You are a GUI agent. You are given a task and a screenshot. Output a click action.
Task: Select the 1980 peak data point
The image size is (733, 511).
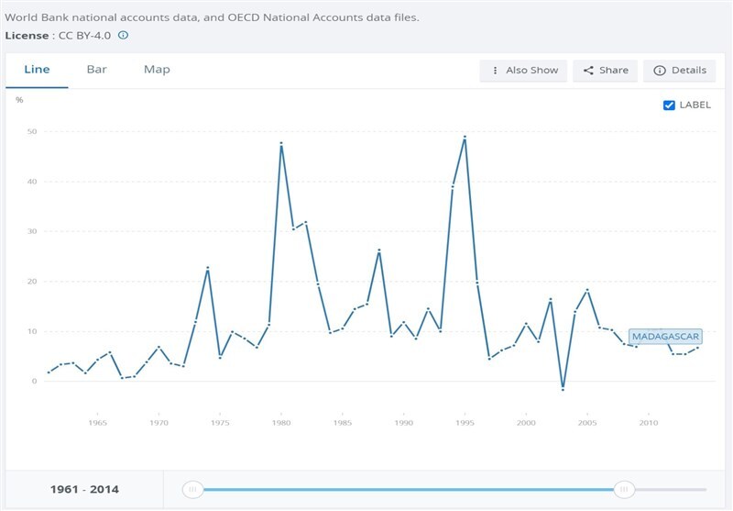click(281, 143)
